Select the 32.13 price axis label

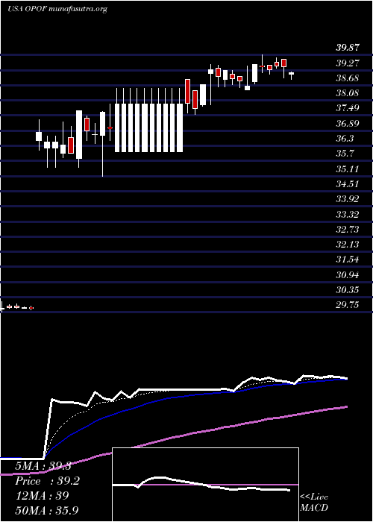pos(348,245)
